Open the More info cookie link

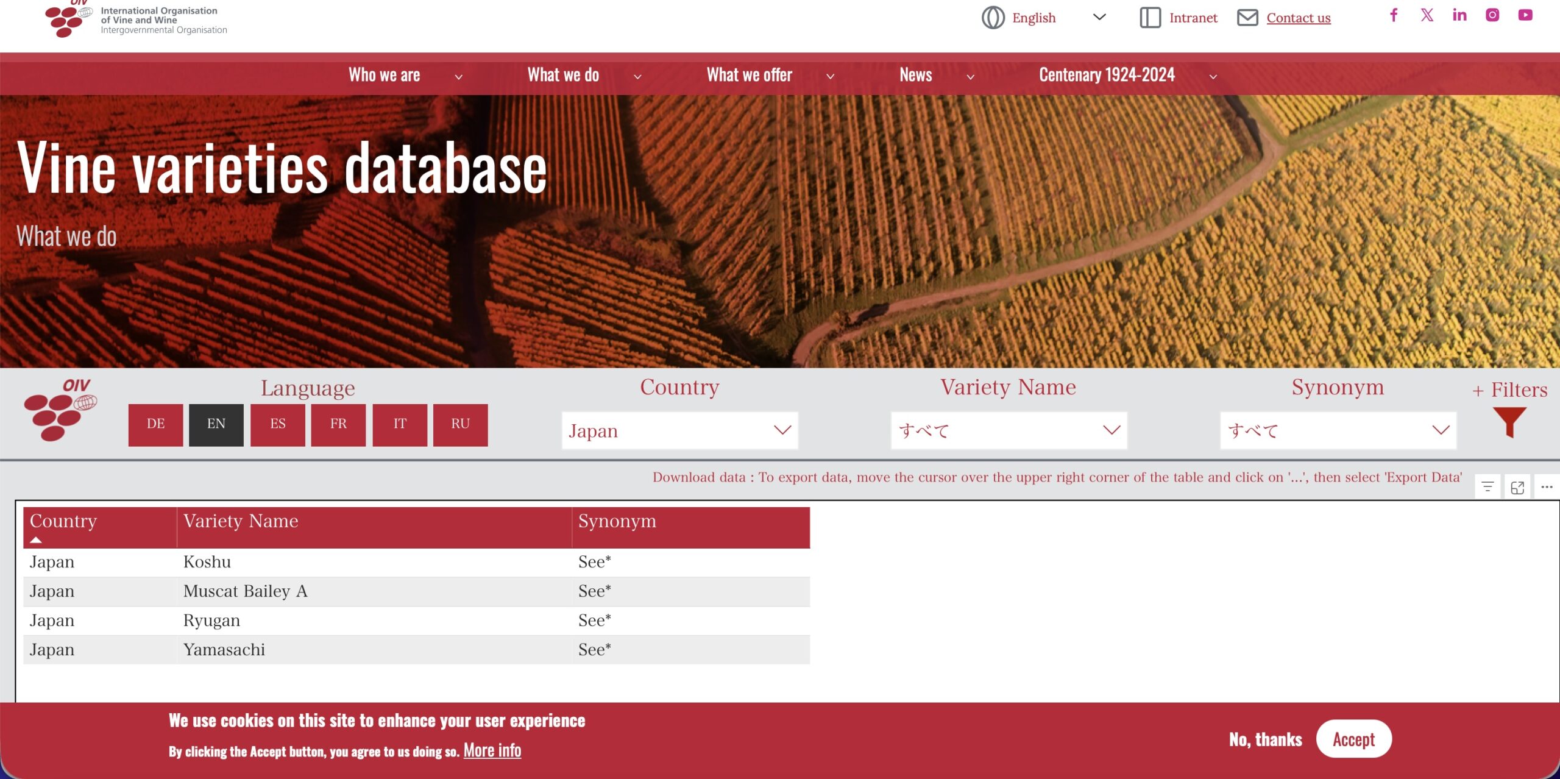tap(492, 750)
